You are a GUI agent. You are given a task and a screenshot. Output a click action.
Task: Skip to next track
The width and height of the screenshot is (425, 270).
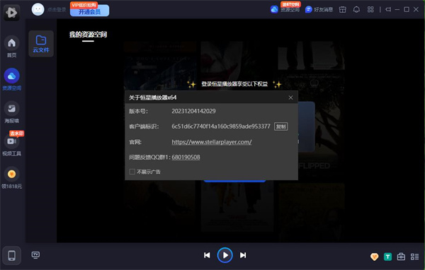coord(243,255)
